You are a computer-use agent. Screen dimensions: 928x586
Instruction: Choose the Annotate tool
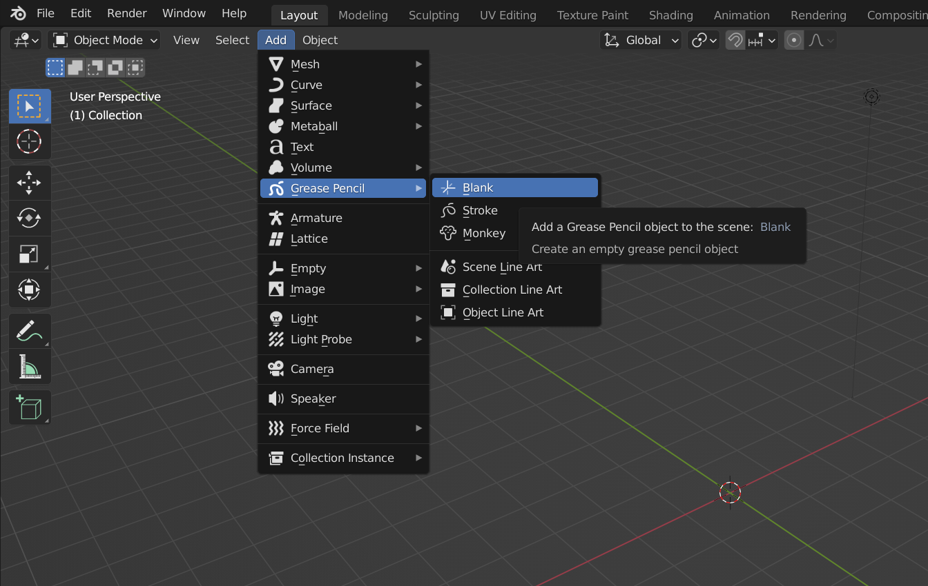coord(29,330)
